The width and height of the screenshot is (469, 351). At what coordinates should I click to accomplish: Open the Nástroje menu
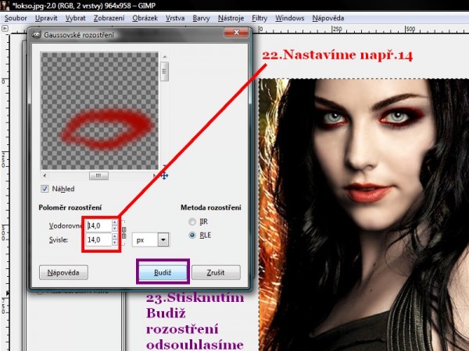point(231,18)
